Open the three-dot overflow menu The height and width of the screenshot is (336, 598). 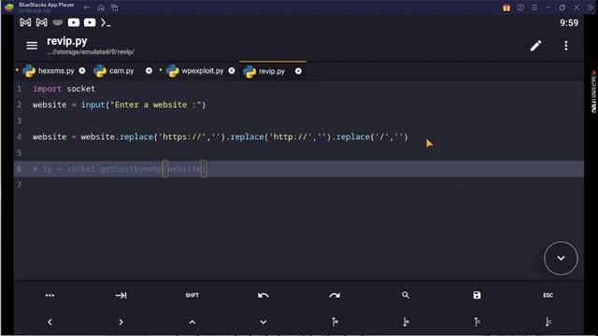pos(566,46)
